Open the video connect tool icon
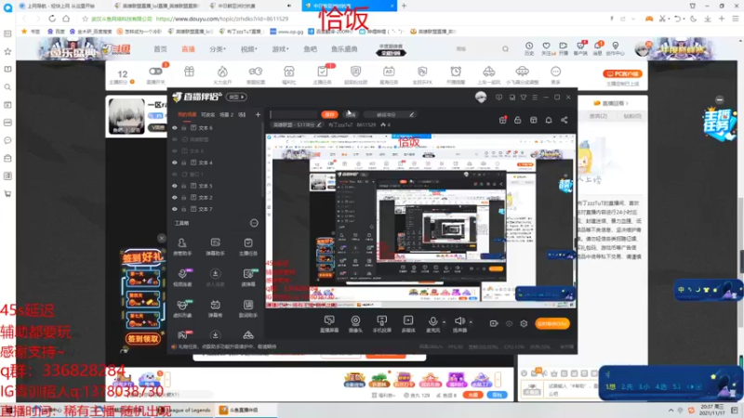 (x=182, y=278)
